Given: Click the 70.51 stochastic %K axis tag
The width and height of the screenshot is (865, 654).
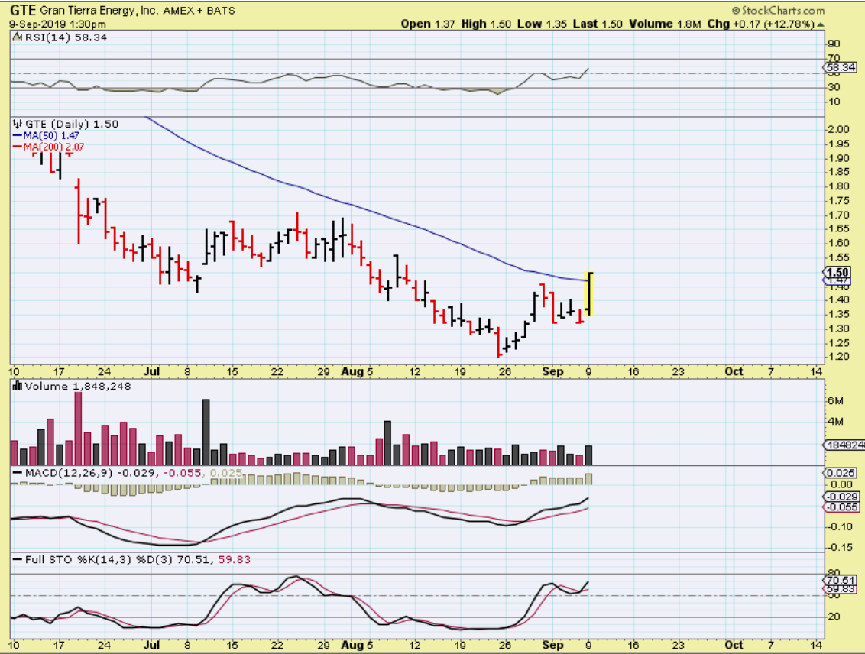Looking at the screenshot, I should 841,580.
